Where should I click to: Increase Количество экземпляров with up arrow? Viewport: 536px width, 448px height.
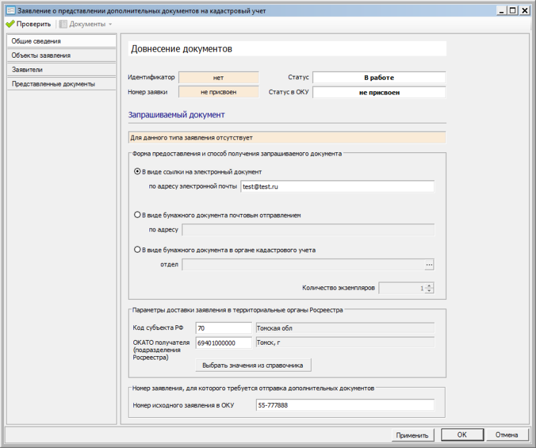coord(429,285)
